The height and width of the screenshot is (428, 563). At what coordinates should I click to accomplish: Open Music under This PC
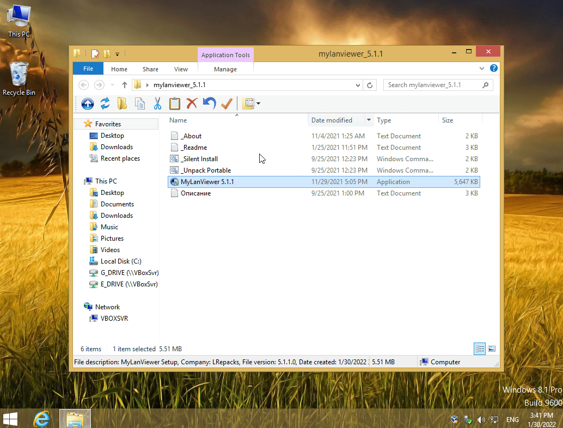point(109,227)
